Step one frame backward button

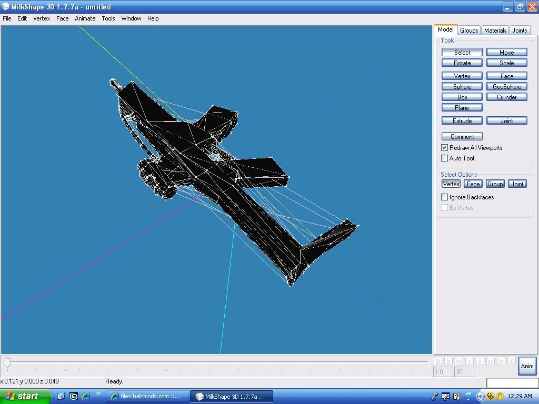click(x=470, y=361)
